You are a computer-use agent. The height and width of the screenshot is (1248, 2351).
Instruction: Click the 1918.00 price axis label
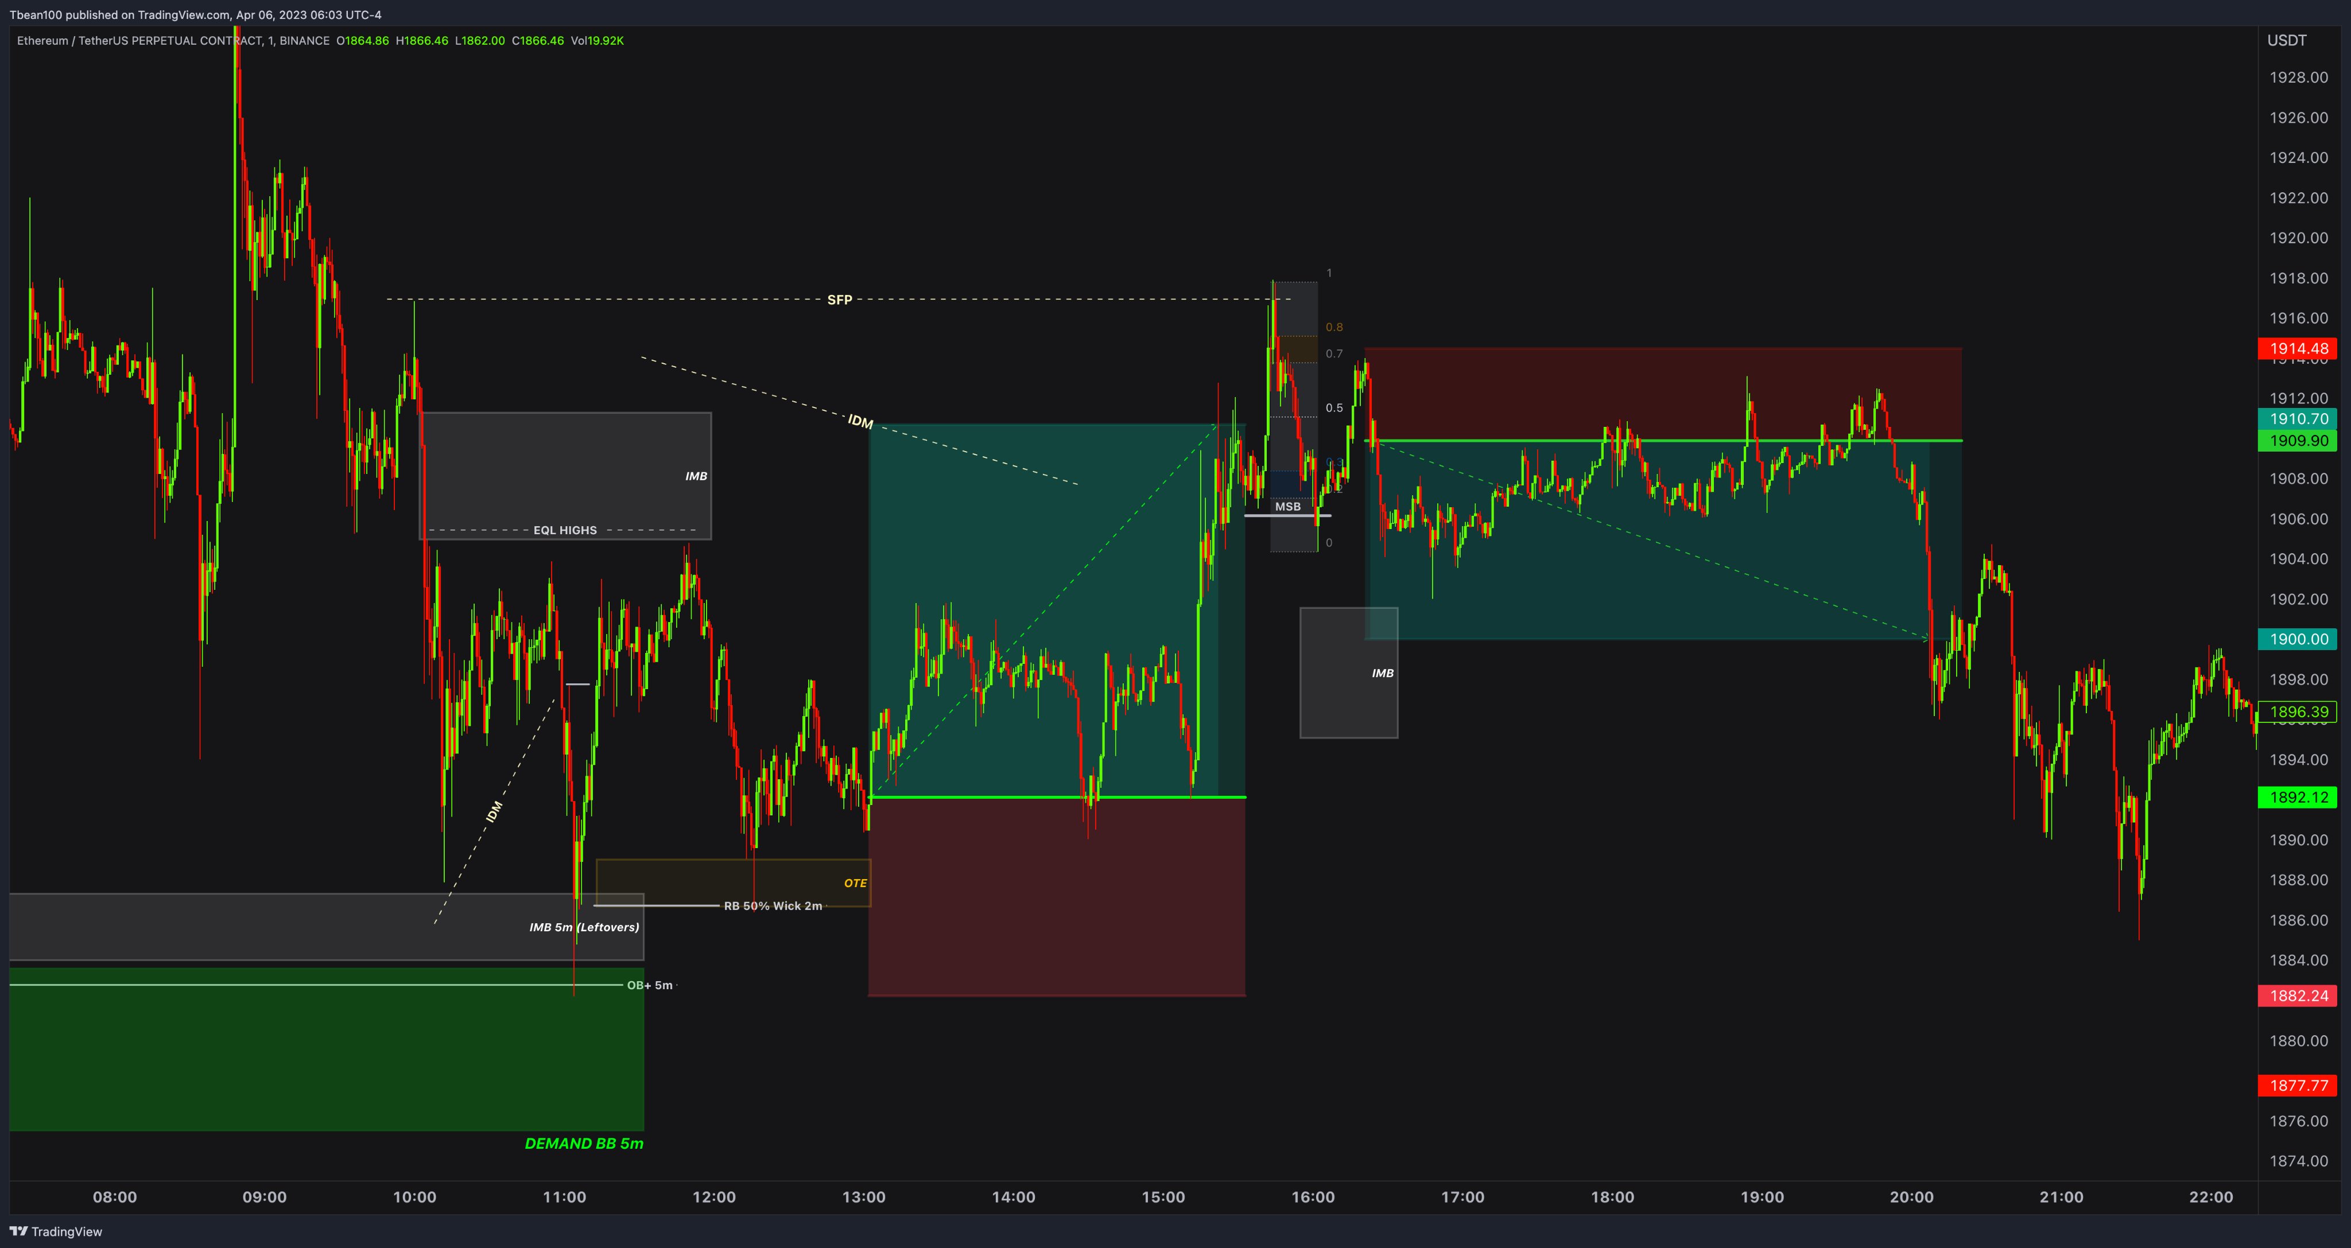(x=2298, y=278)
